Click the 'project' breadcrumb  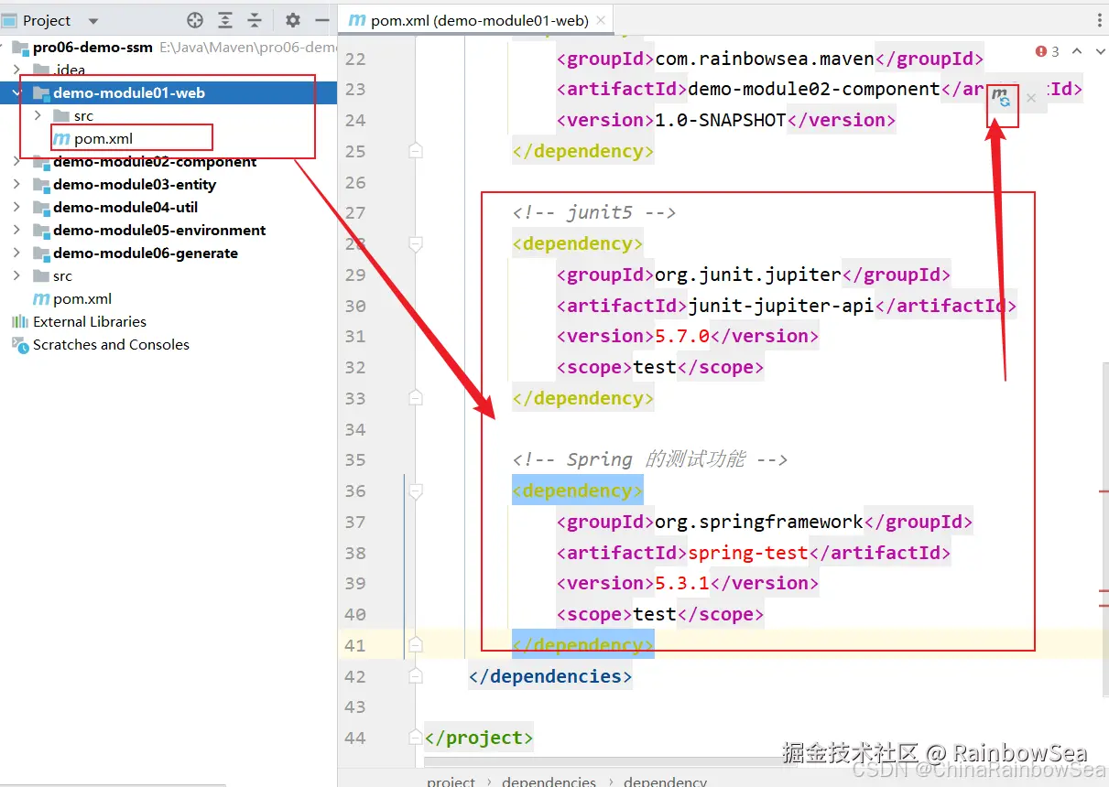[x=451, y=782]
